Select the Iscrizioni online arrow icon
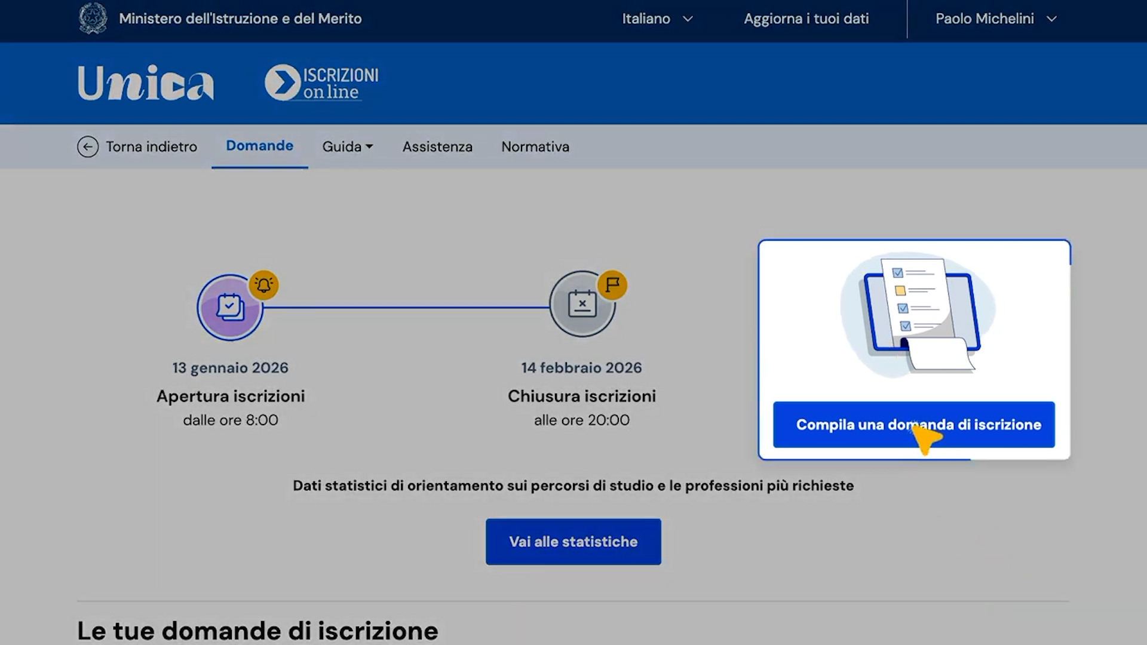The image size is (1147, 645). (x=283, y=81)
